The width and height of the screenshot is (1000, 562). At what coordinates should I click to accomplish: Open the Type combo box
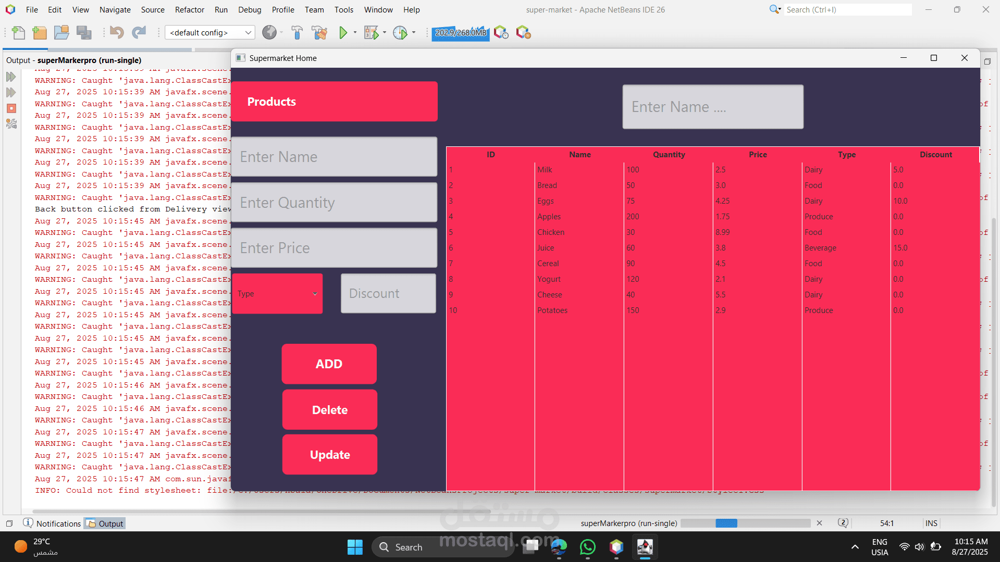point(277,294)
